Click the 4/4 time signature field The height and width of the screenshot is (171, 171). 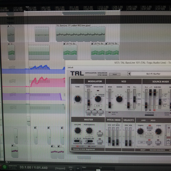(78, 168)
